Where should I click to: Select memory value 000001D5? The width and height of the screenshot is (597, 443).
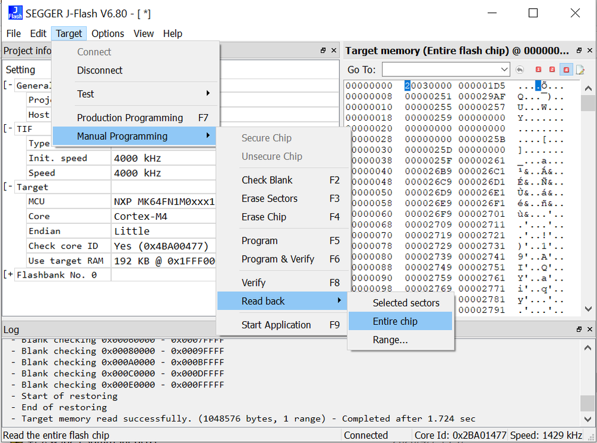(482, 85)
